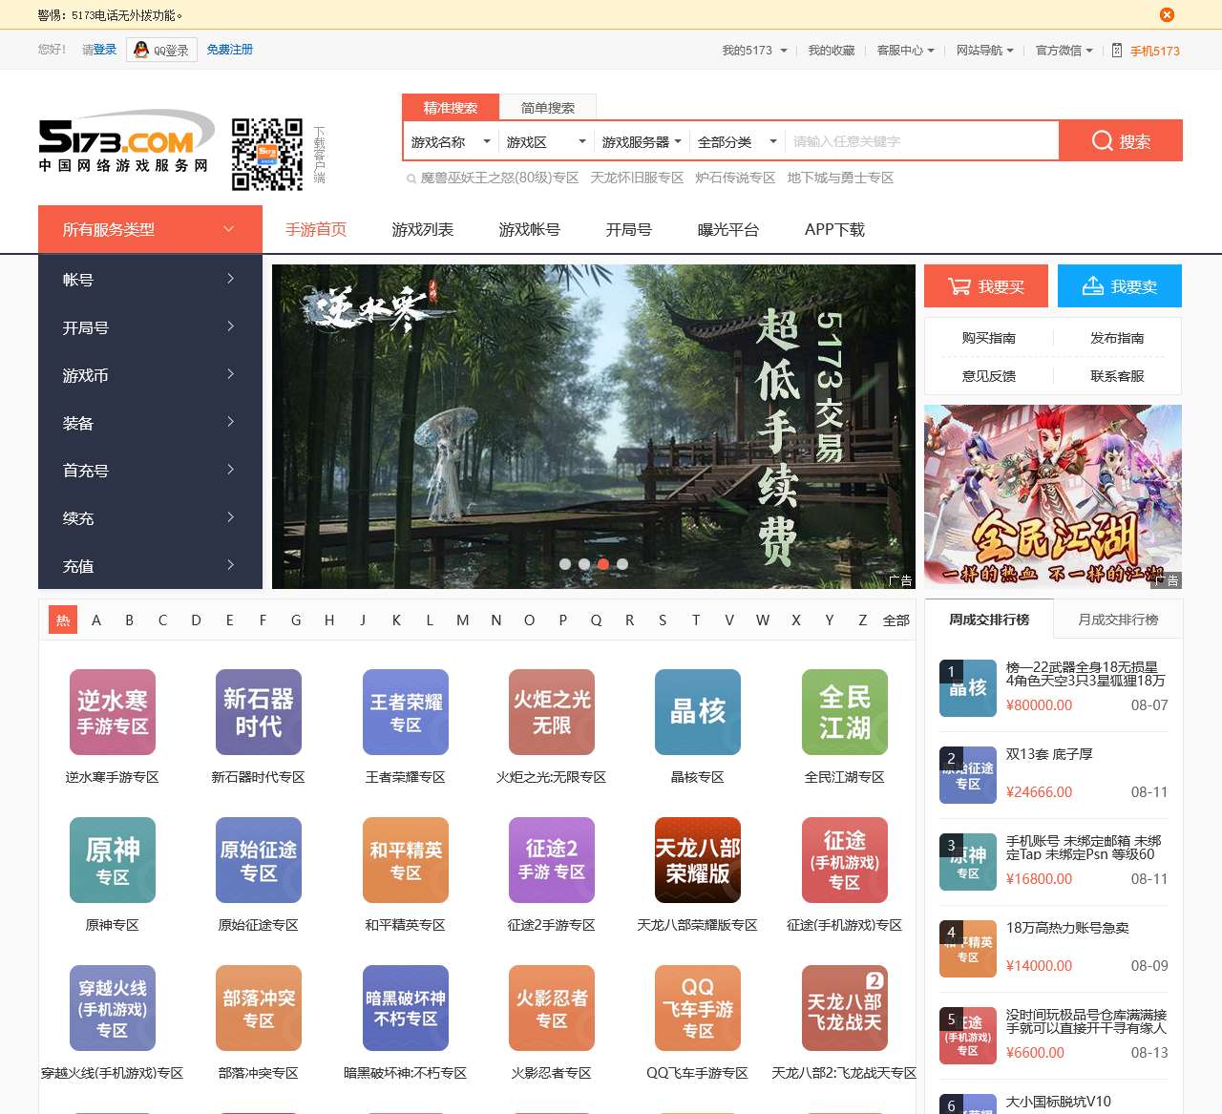Go to 曝光平台 nav item
This screenshot has height=1114, width=1222.
(728, 229)
